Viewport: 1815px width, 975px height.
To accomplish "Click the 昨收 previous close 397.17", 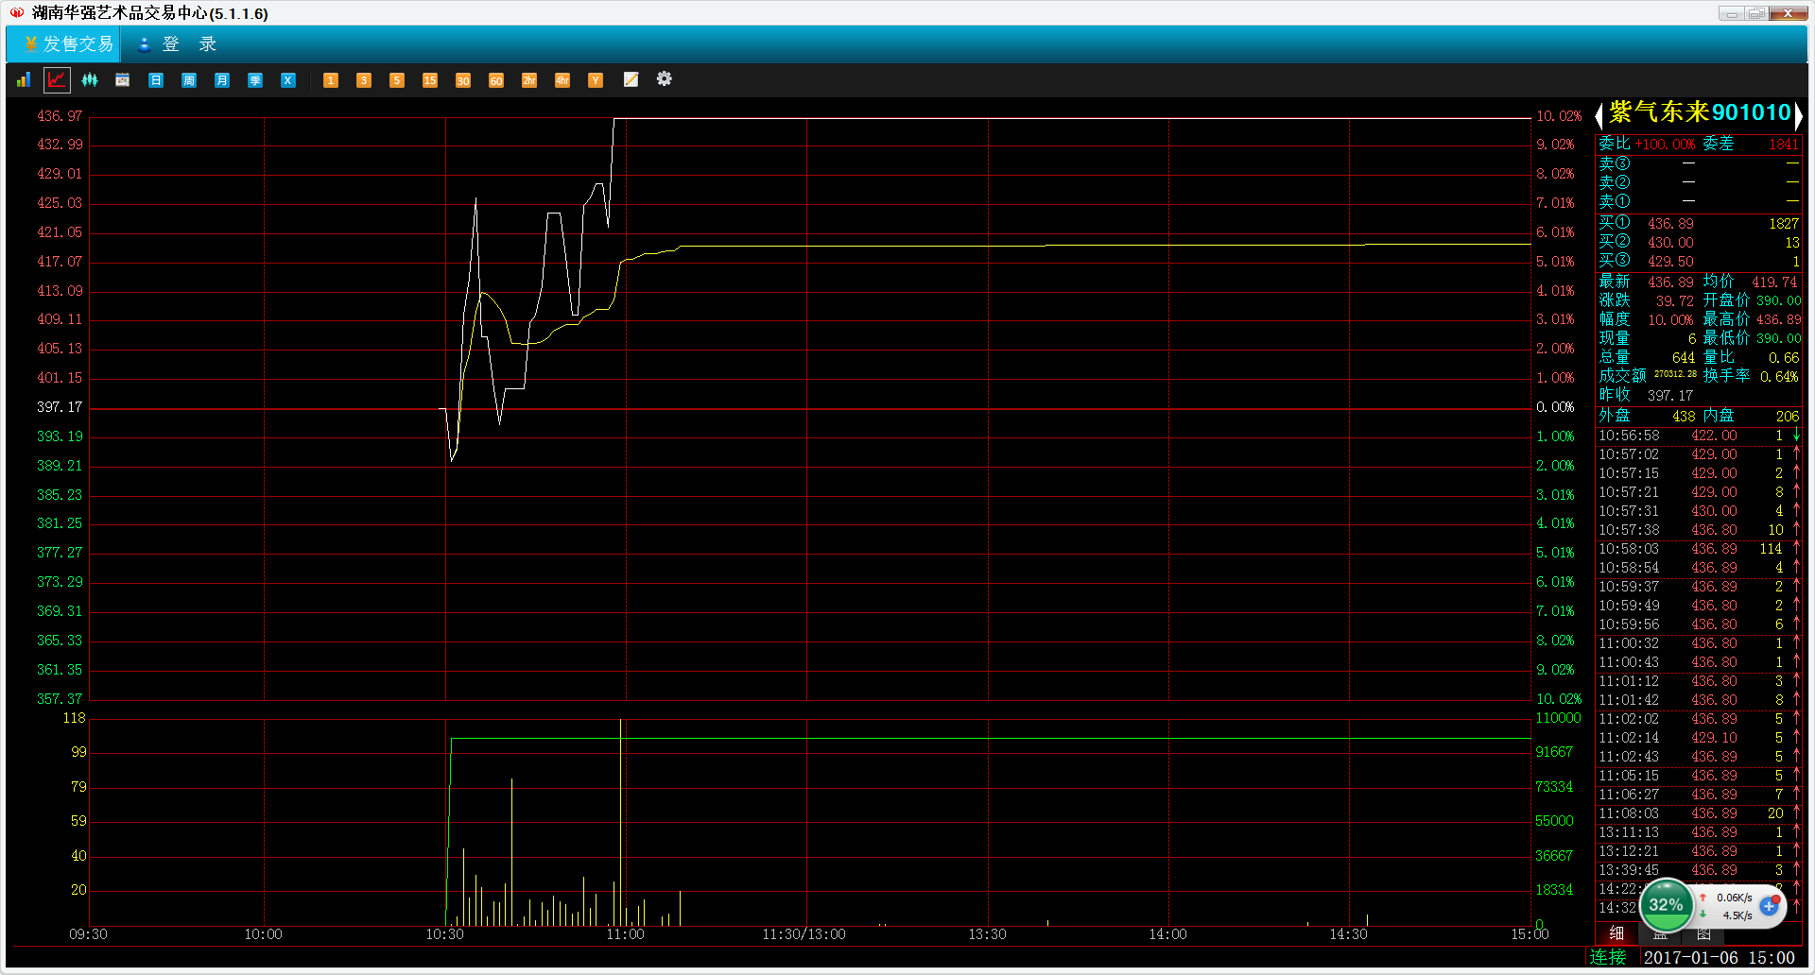I will [x=1670, y=396].
